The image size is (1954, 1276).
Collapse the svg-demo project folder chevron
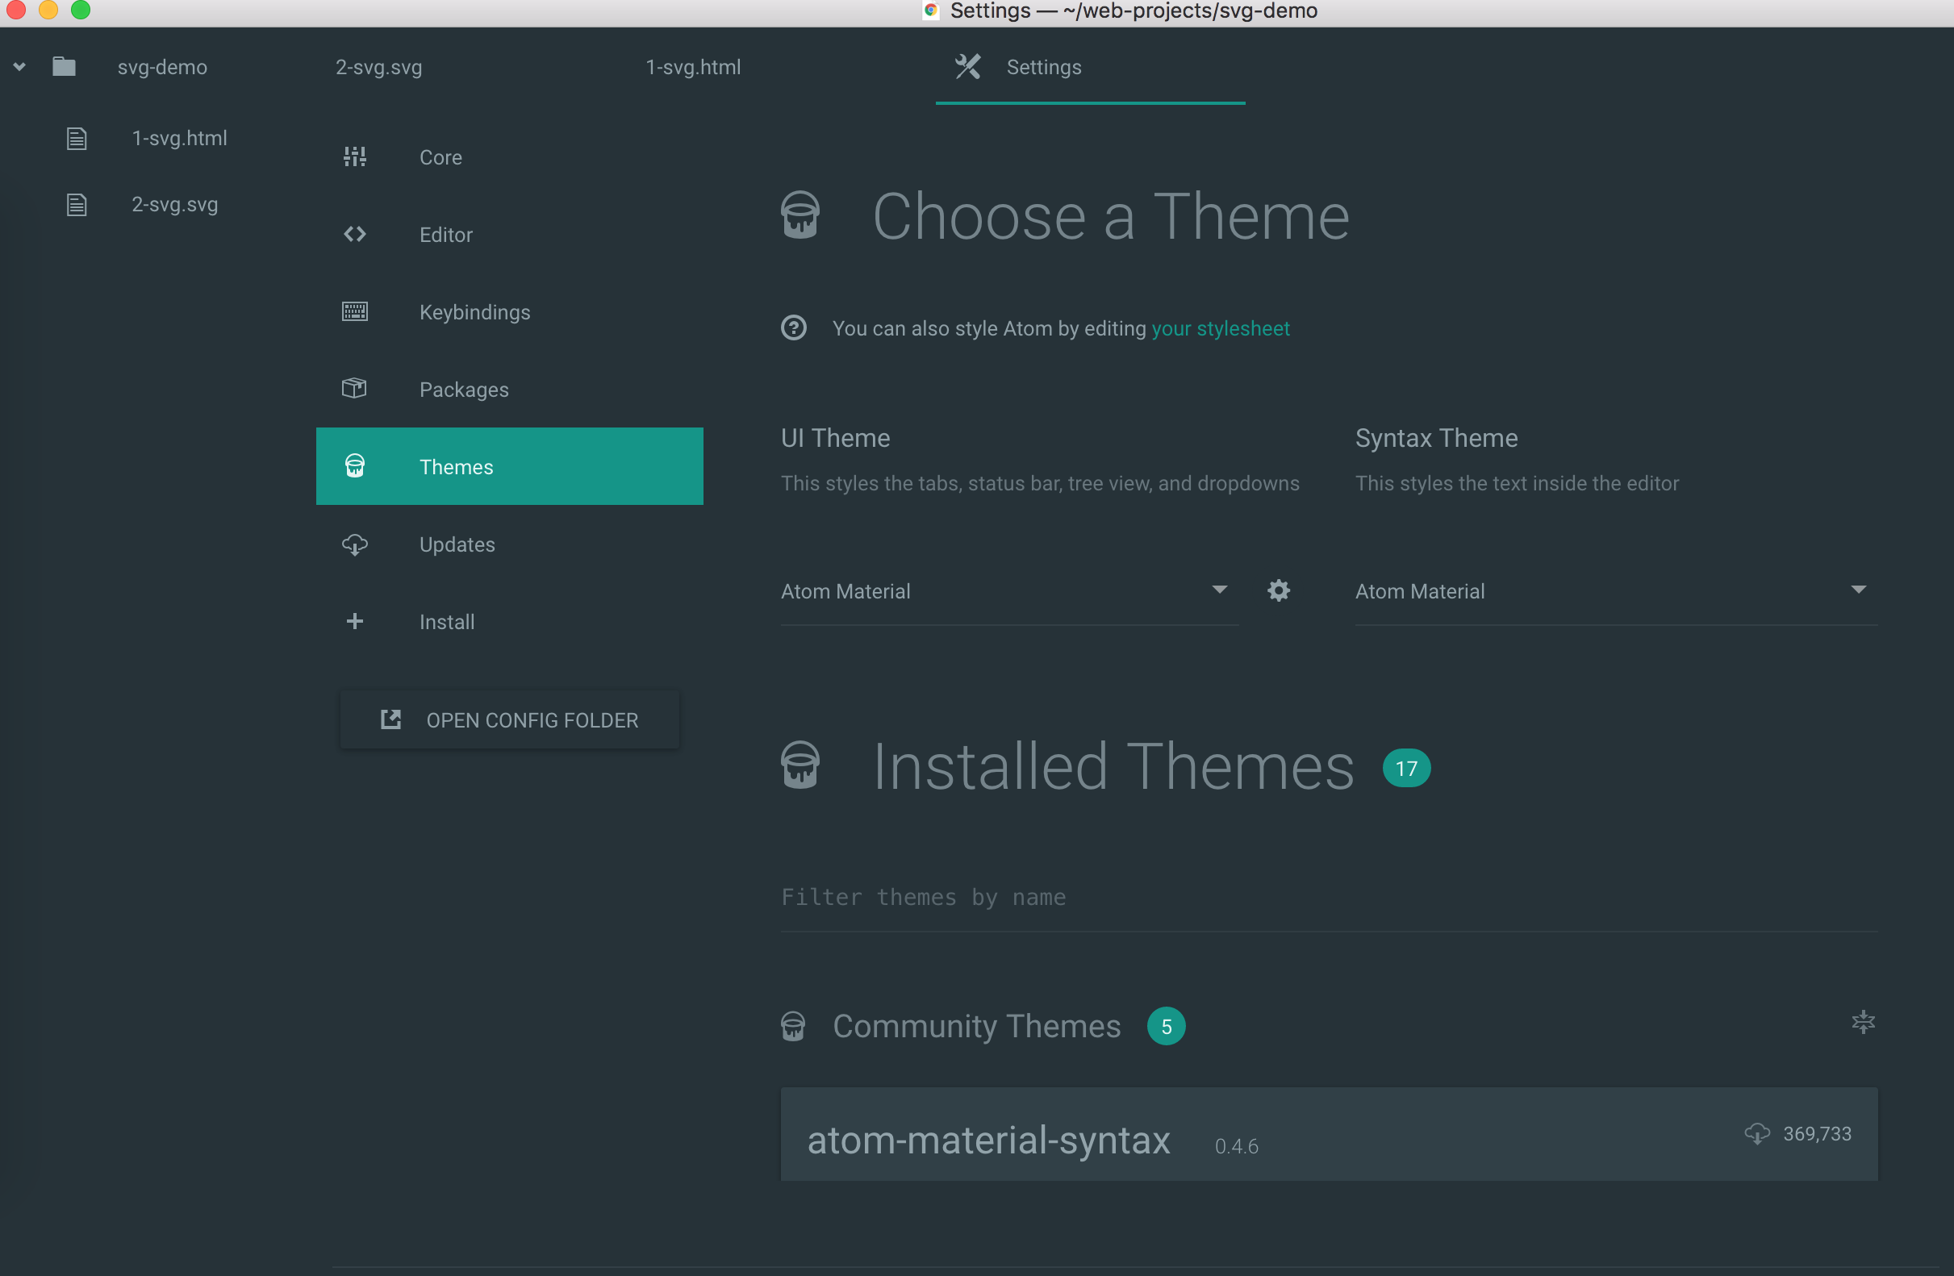19,67
